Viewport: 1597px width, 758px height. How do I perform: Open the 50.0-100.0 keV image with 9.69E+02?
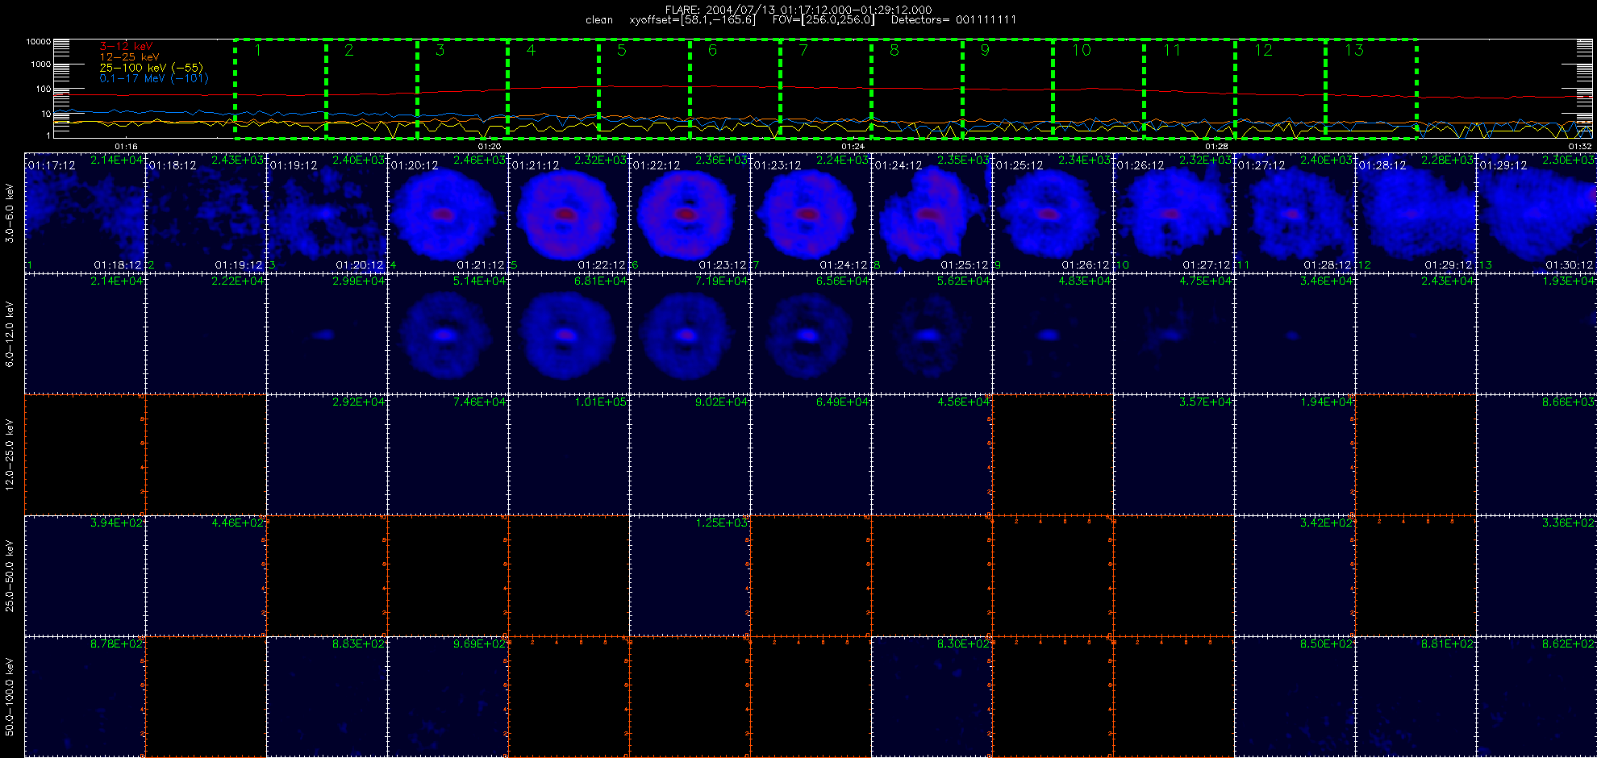448,697
